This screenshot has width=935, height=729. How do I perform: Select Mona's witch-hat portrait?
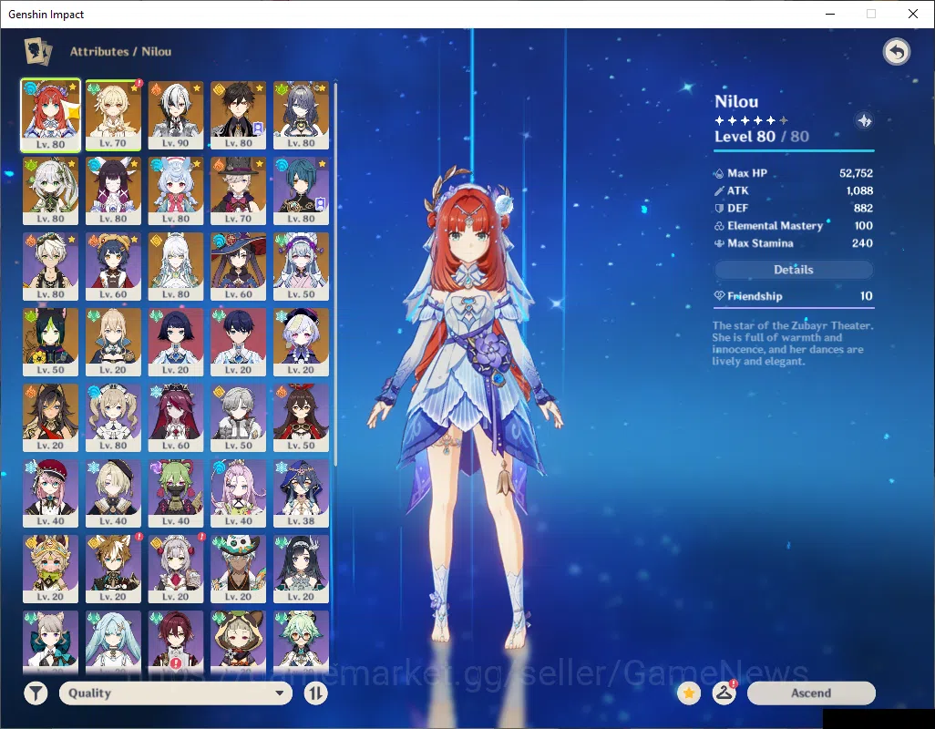pyautogui.click(x=239, y=266)
